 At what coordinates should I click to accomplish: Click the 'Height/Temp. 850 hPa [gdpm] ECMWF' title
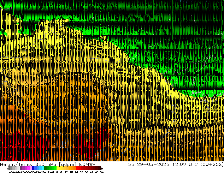point(48,165)
